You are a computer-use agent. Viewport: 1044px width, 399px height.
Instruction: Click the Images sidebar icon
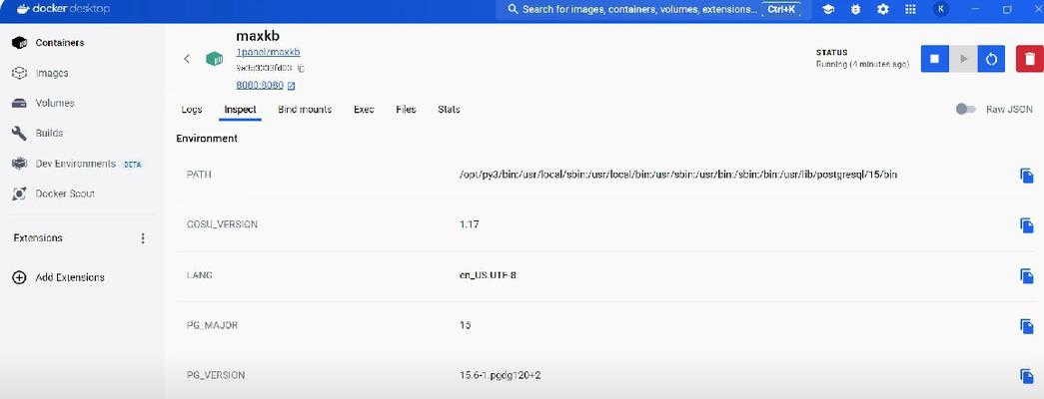tap(19, 73)
